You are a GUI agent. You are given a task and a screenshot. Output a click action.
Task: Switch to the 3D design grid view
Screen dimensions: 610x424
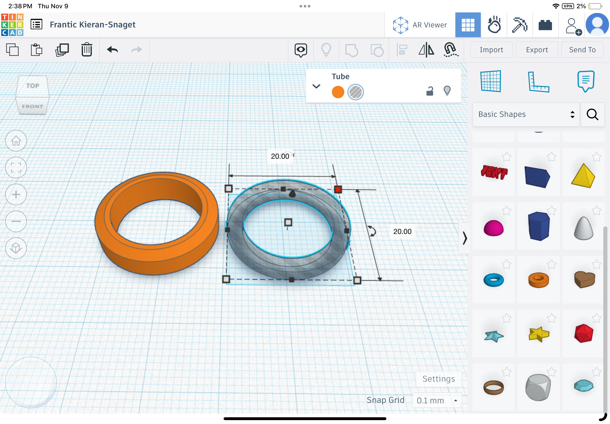click(468, 25)
